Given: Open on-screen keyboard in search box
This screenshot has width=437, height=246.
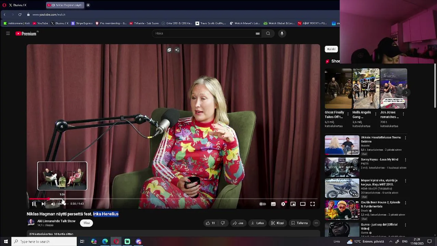Looking at the screenshot, I should pos(258,33).
